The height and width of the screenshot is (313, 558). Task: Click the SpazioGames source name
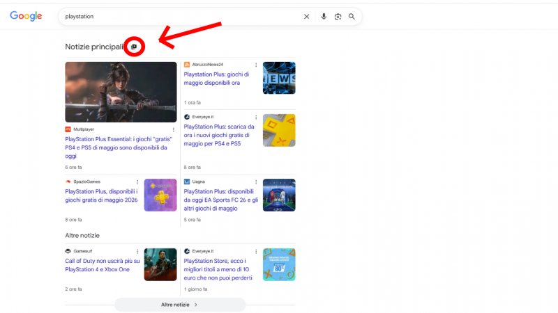click(86, 182)
